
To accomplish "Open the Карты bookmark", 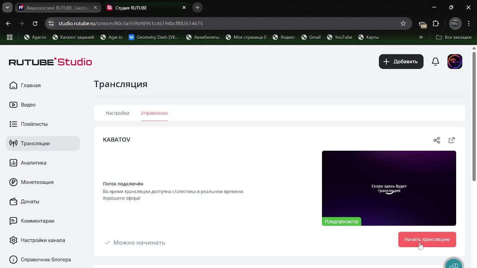I will pyautogui.click(x=369, y=37).
